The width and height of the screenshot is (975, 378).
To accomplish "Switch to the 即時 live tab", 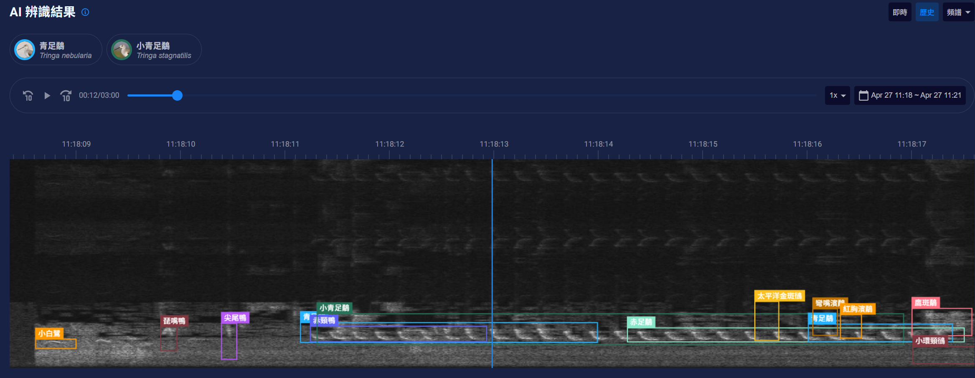I will click(x=900, y=12).
